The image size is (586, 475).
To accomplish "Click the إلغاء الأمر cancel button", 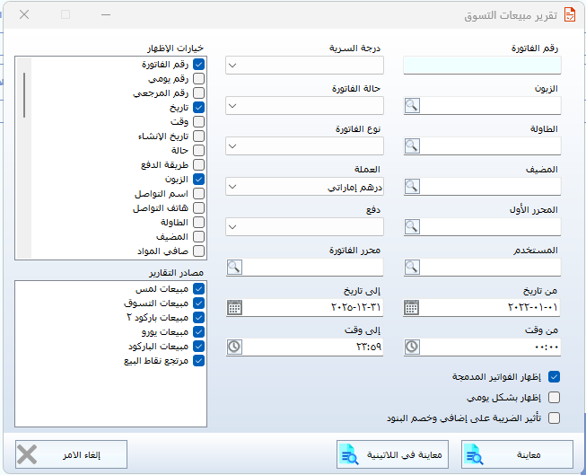I will click(x=71, y=454).
